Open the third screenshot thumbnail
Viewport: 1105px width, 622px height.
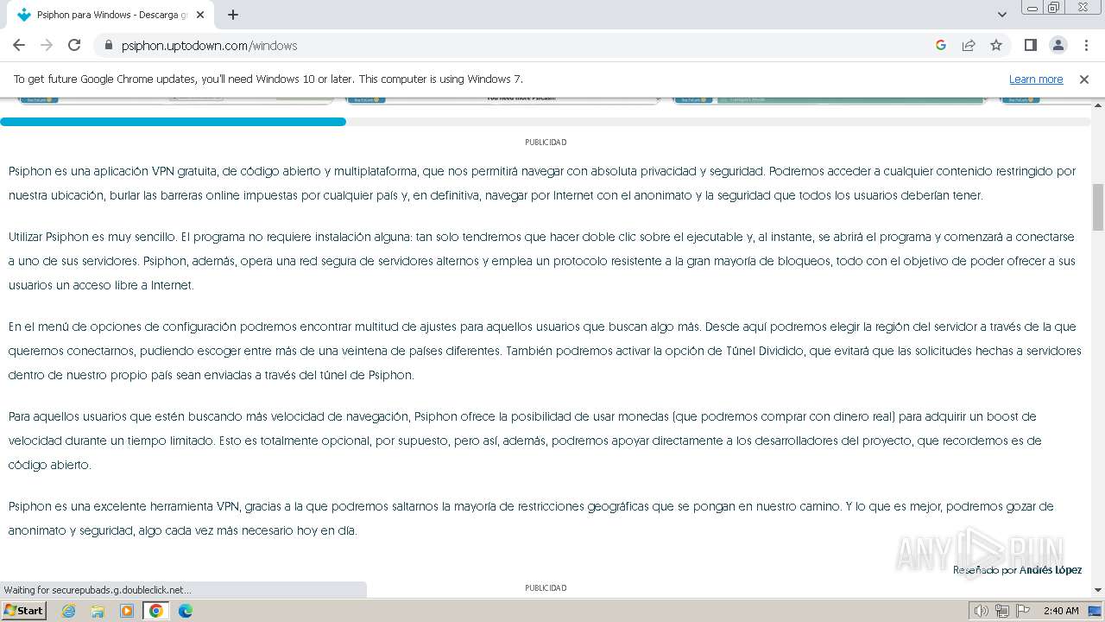pos(831,100)
